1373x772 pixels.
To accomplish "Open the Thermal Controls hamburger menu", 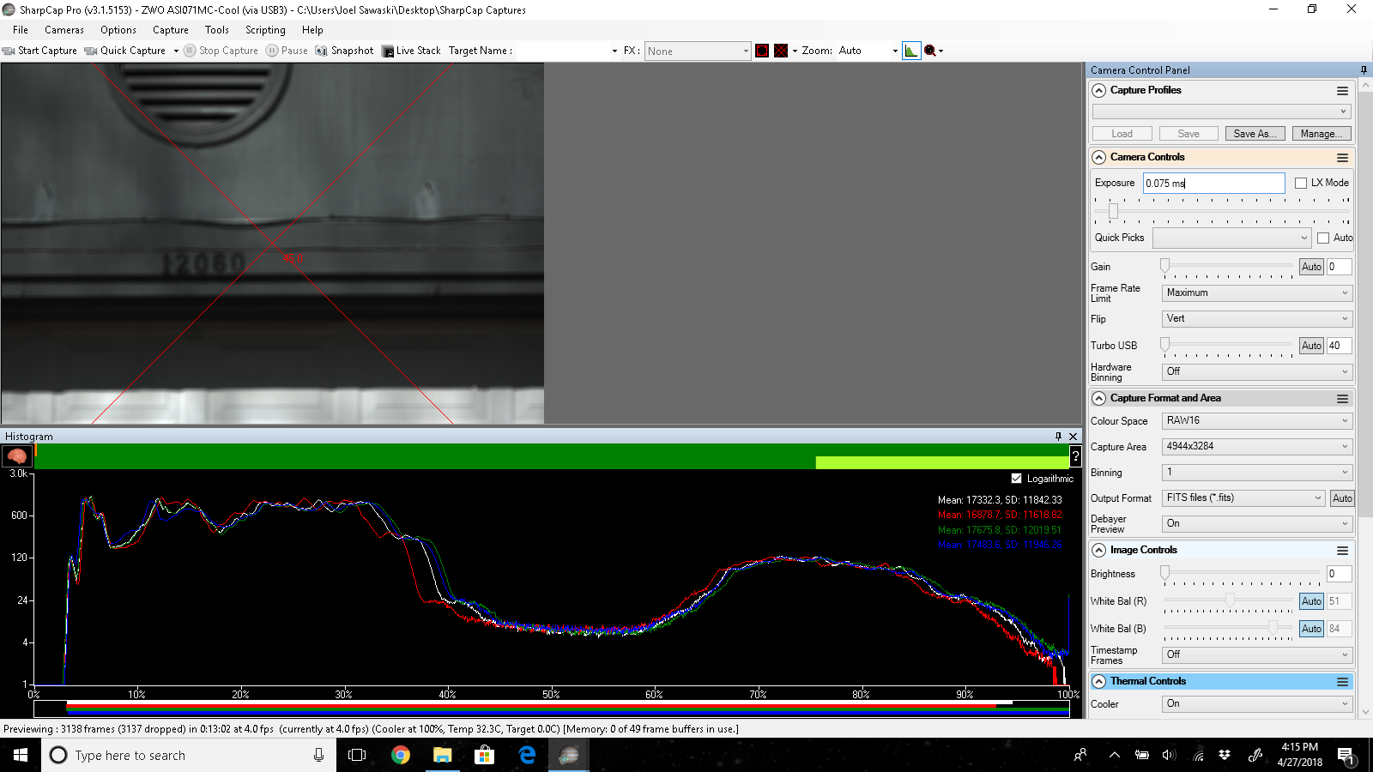I will pyautogui.click(x=1342, y=682).
